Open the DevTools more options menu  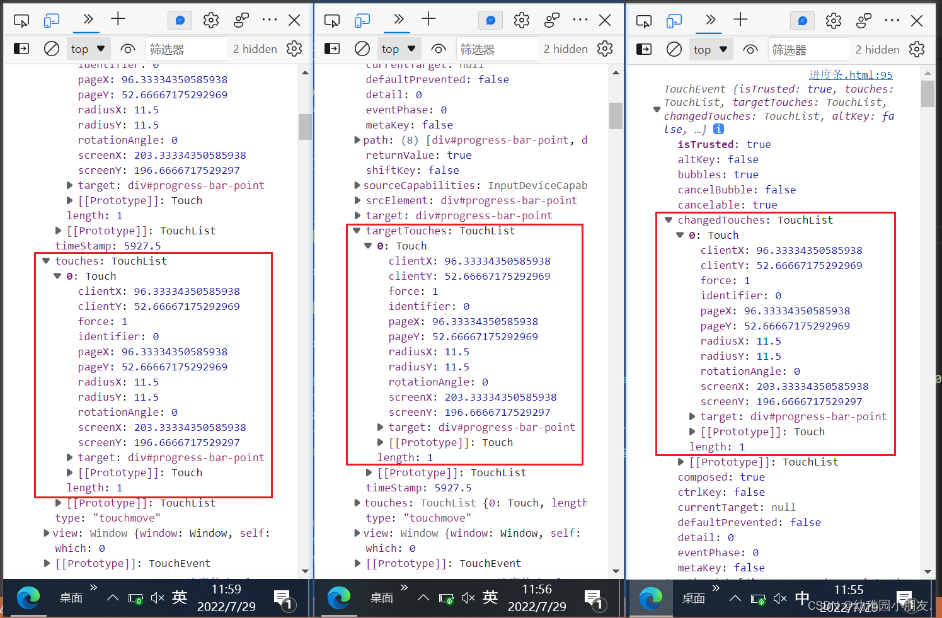(x=269, y=20)
